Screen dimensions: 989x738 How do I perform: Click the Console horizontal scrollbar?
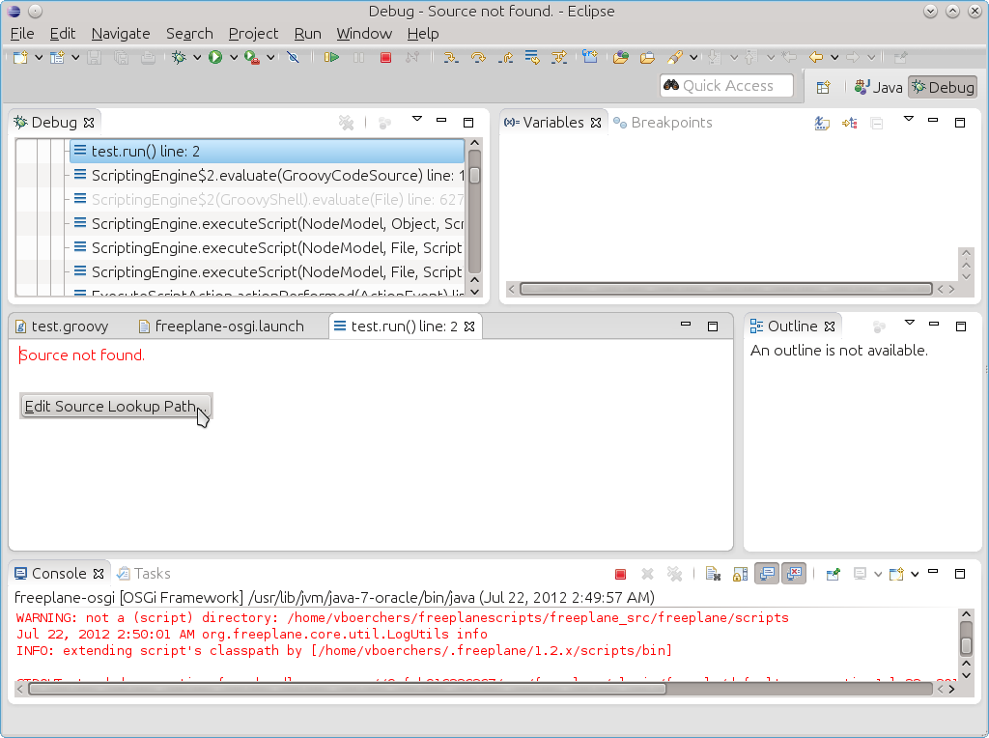tap(348, 688)
